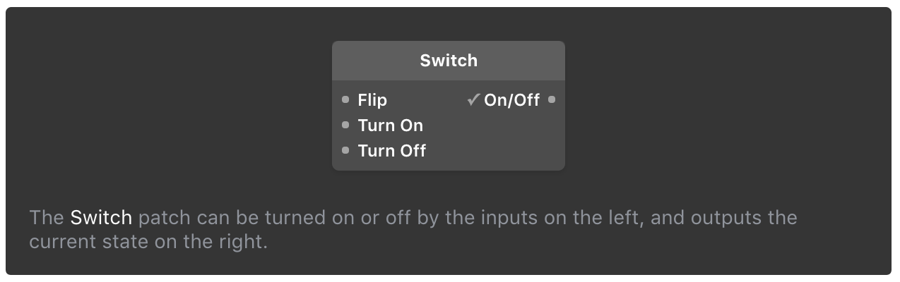Click the Turn On input label
The image size is (900, 282).
[x=391, y=125]
